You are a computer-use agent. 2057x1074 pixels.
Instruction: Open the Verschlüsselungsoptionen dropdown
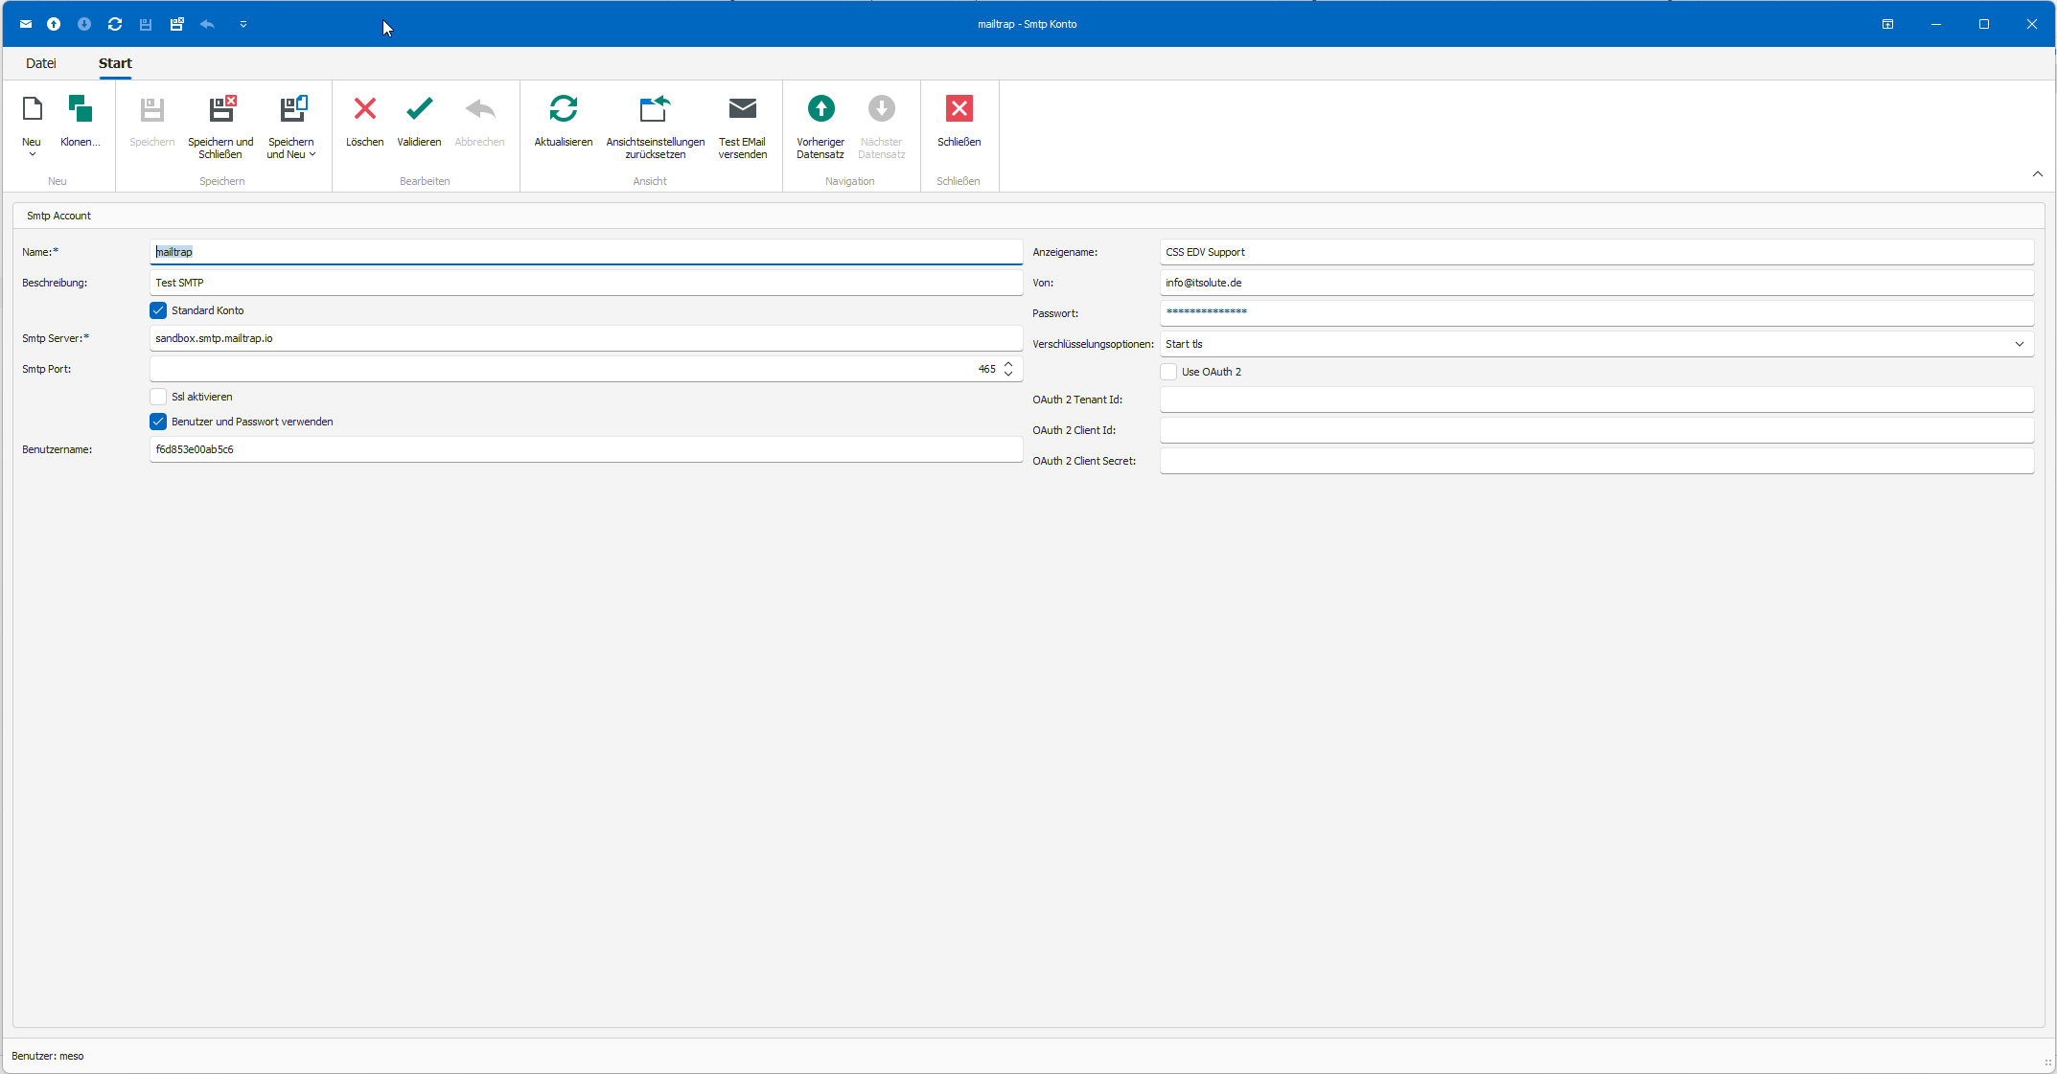coord(2019,344)
